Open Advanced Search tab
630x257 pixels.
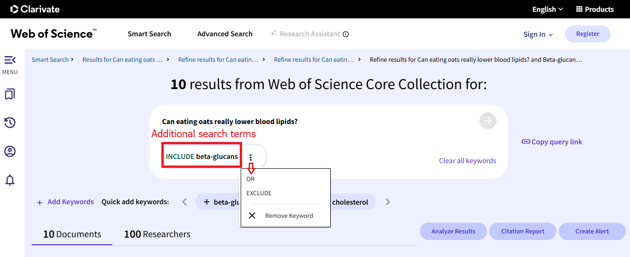[x=225, y=34]
